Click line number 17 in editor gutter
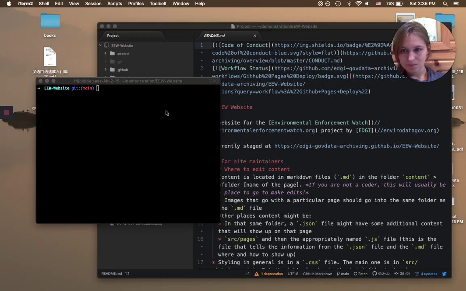 click(200, 262)
